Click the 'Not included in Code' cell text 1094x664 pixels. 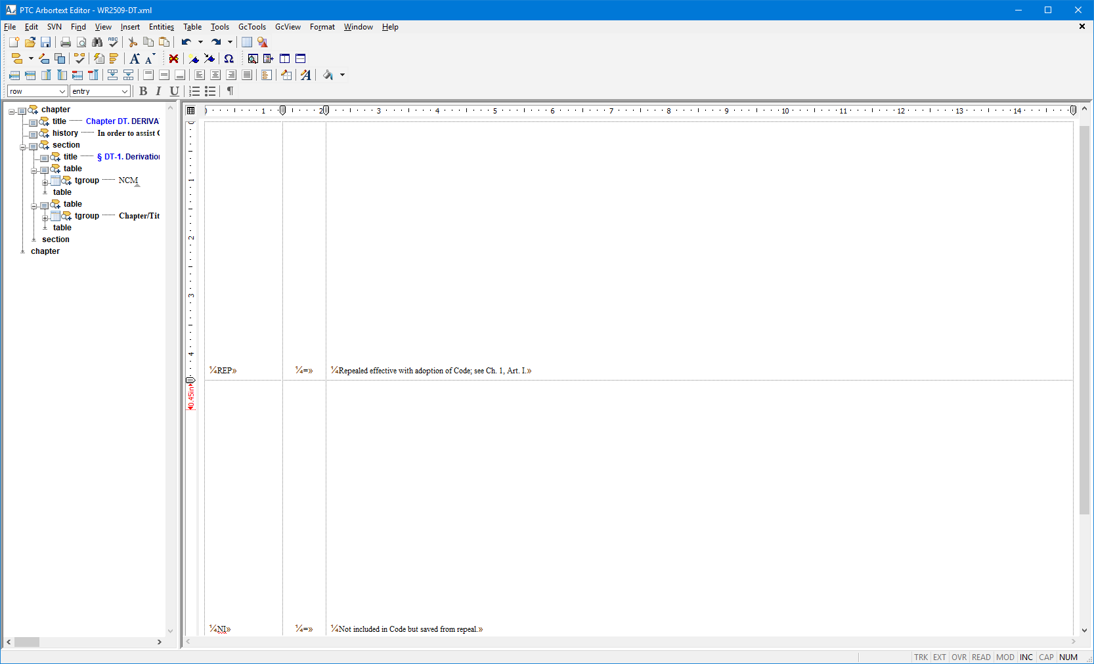click(x=407, y=629)
